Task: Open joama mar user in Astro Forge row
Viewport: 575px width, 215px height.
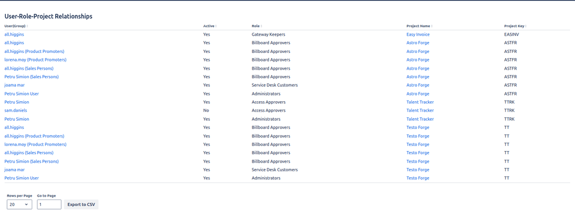Action: click(x=14, y=85)
